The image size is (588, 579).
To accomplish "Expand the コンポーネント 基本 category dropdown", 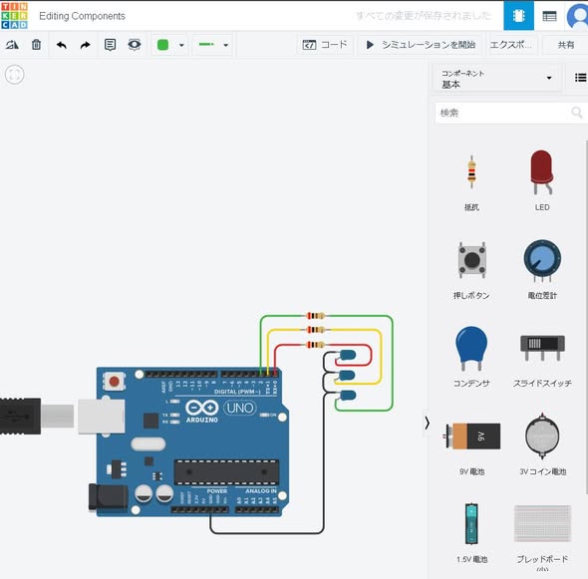I will click(x=496, y=79).
